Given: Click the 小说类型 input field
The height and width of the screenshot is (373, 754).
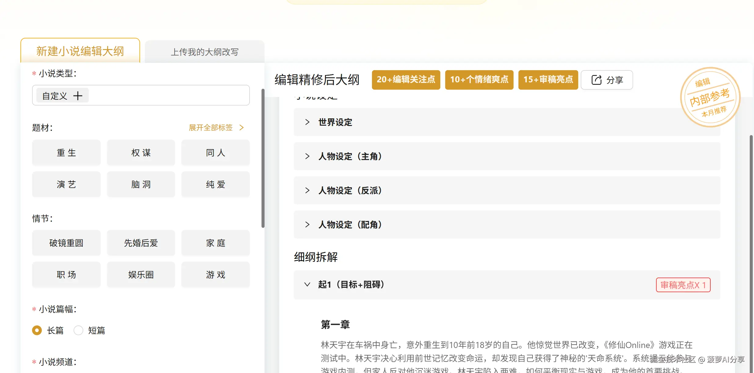Looking at the screenshot, I should click(x=168, y=95).
